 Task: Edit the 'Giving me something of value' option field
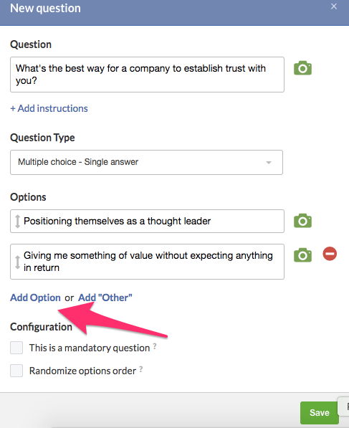(148, 262)
